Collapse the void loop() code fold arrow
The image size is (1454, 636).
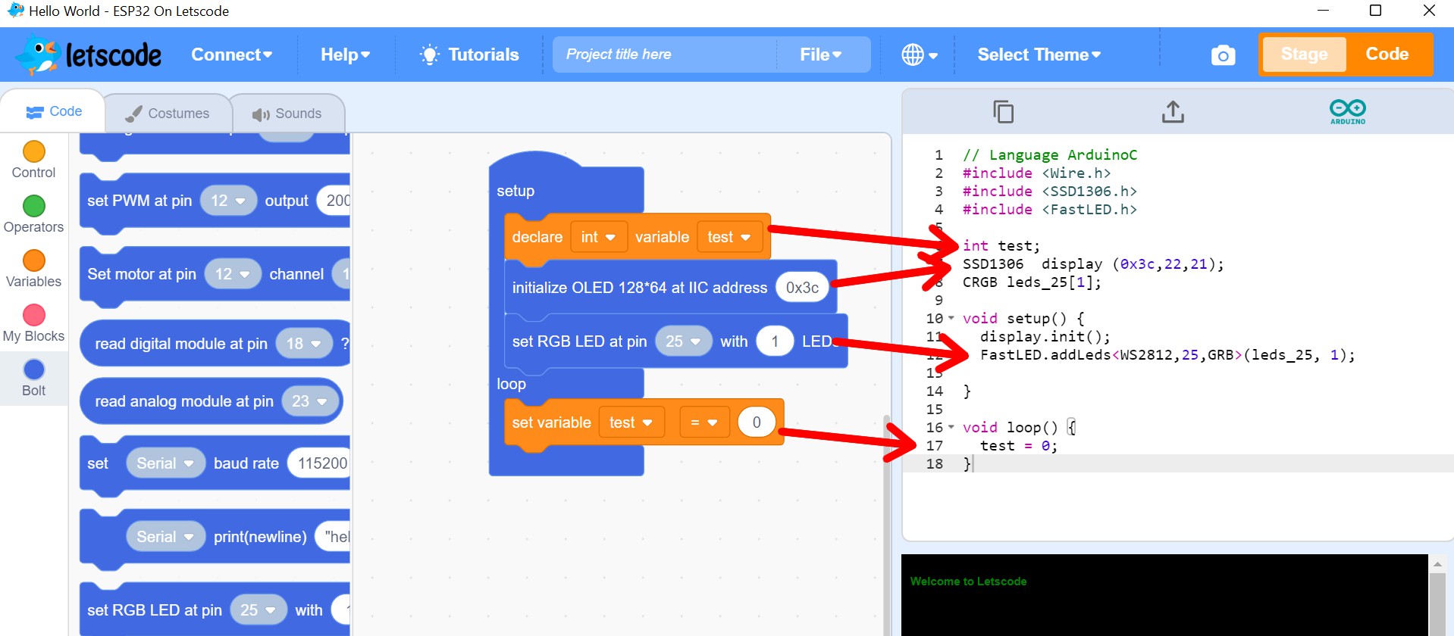[951, 427]
